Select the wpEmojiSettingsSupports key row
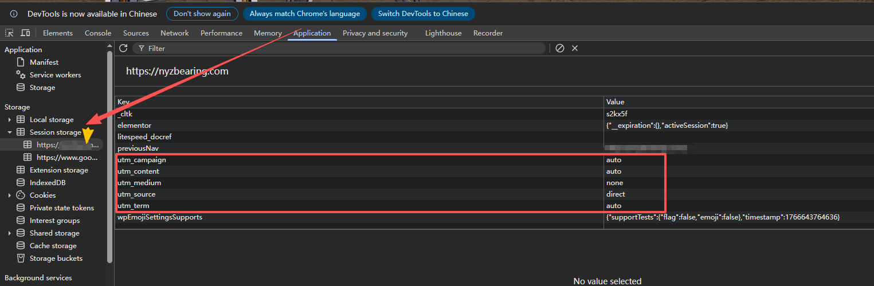874x286 pixels. 495,217
